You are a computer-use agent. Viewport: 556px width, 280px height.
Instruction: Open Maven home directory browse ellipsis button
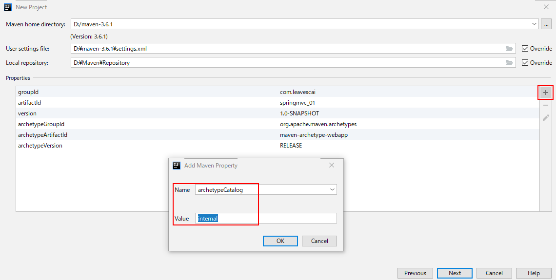coord(546,24)
